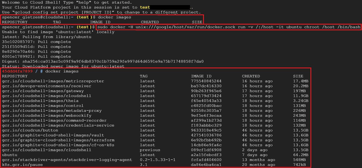Click '35c102085707: Pull complete' line

(36, 42)
